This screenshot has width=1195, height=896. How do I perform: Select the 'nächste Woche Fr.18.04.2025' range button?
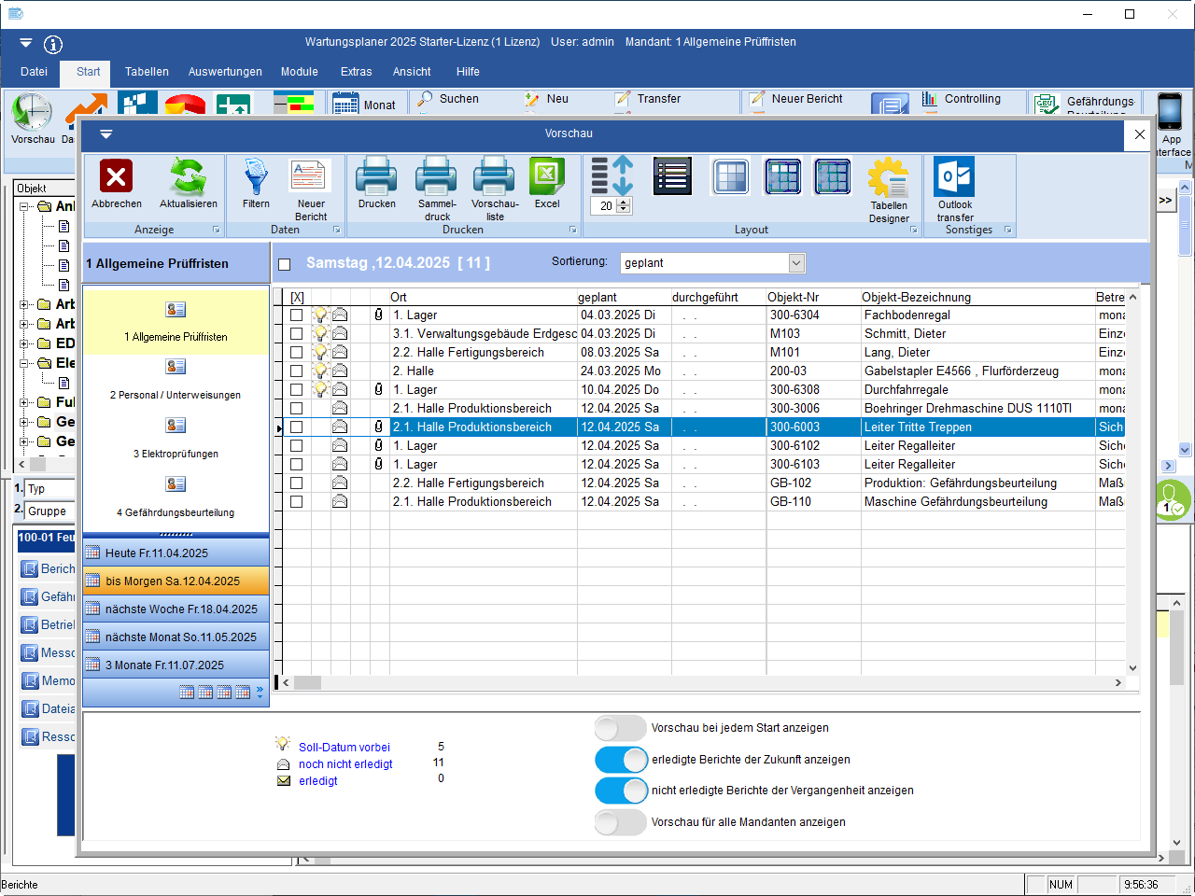tap(176, 609)
